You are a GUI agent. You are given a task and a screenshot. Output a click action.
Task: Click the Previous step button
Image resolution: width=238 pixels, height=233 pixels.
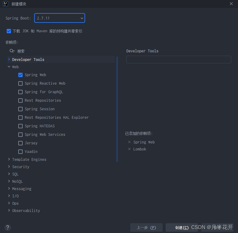click(x=146, y=228)
